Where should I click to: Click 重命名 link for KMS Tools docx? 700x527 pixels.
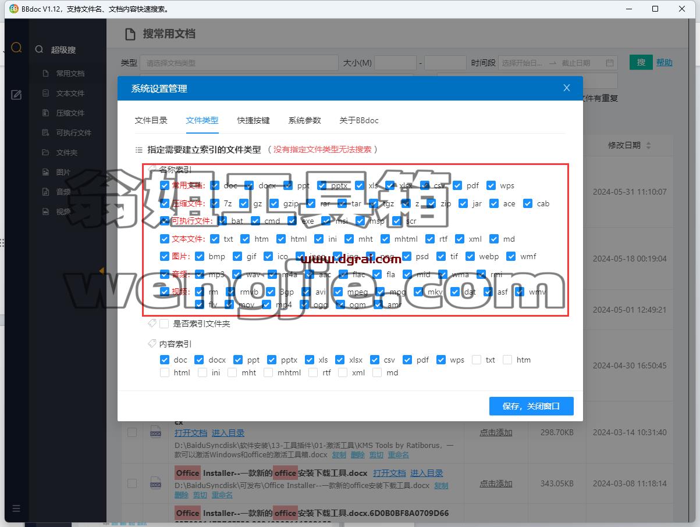[x=399, y=455]
